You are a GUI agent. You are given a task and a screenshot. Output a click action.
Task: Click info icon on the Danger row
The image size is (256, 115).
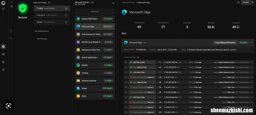click(x=66, y=22)
